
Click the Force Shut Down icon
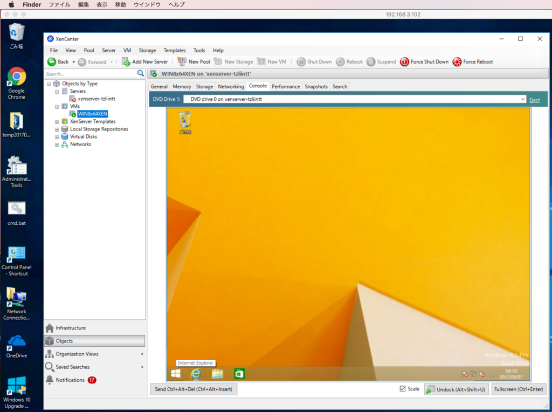pyautogui.click(x=404, y=61)
